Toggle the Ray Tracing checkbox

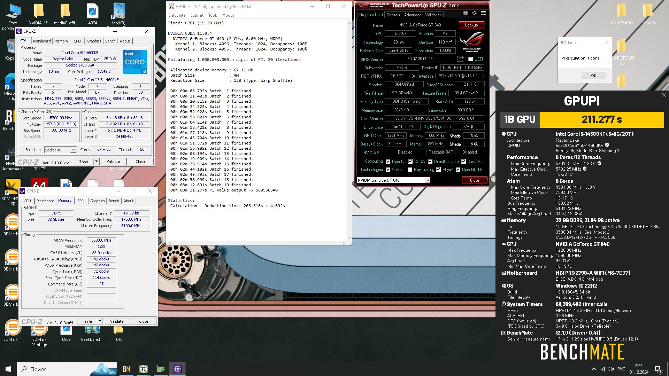[x=410, y=170]
